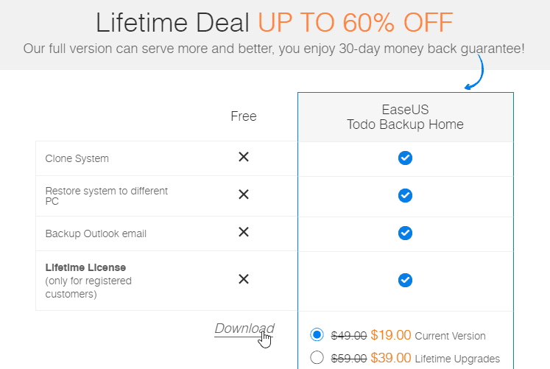Viewport: 550px width, 369px height.
Task: Click the Download link under Free column
Action: click(x=244, y=328)
